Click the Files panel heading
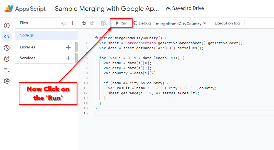This screenshot has width=274, height=150. pyautogui.click(x=24, y=23)
